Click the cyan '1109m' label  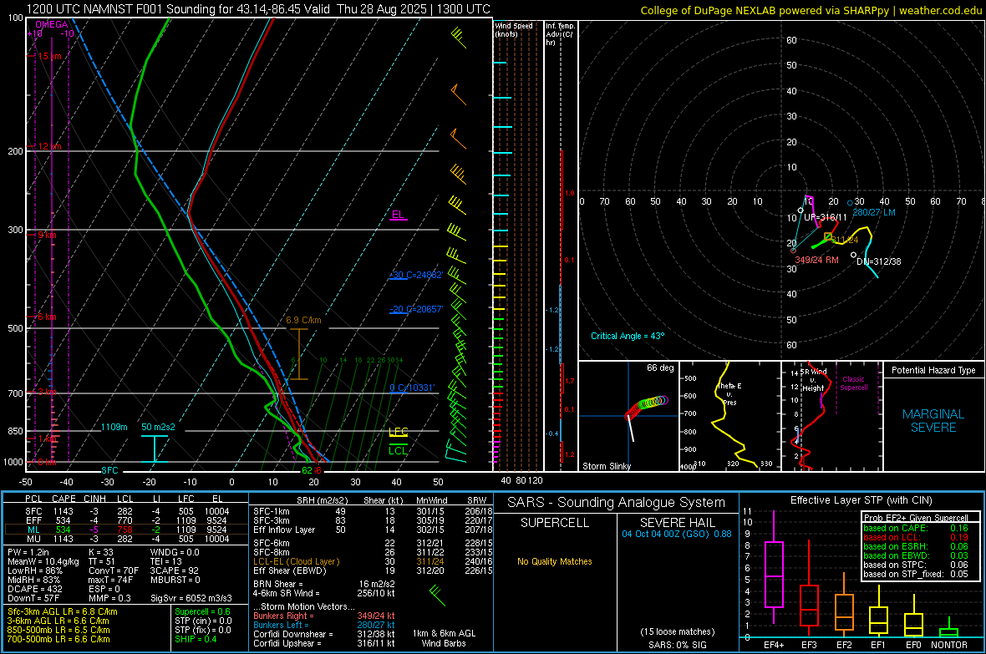tap(114, 427)
